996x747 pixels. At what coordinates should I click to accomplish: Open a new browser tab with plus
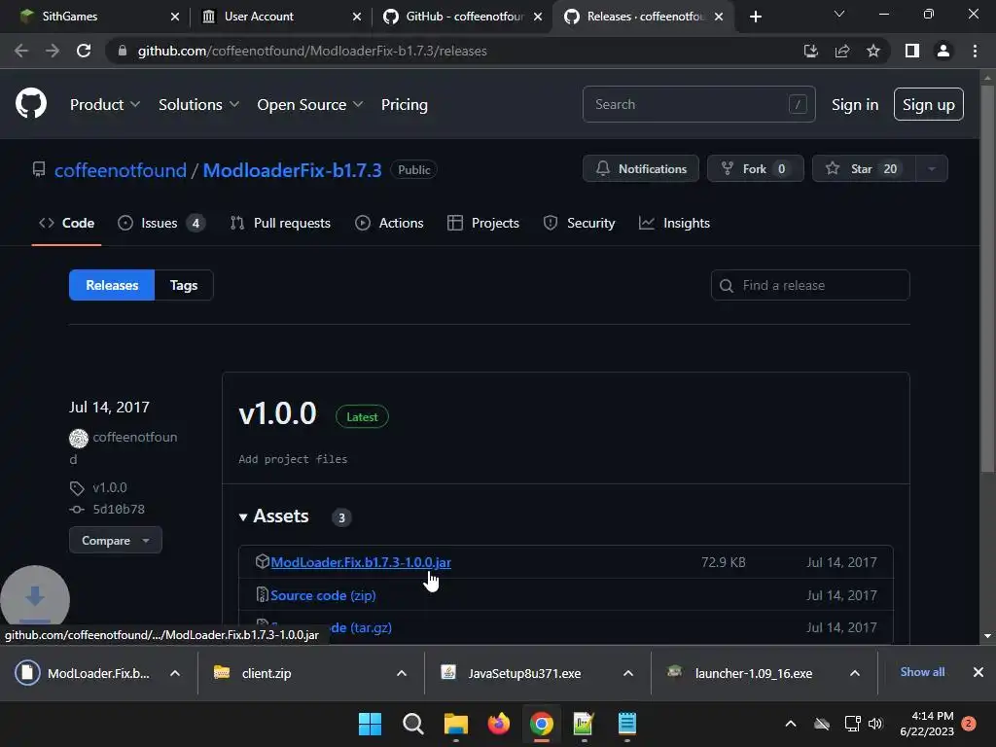755,17
